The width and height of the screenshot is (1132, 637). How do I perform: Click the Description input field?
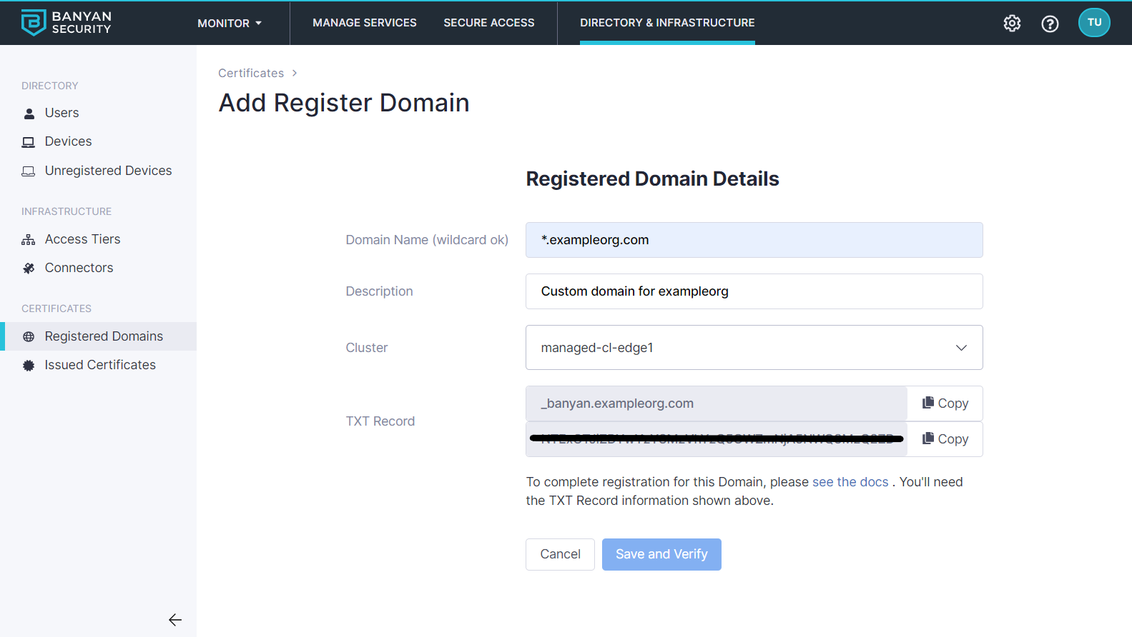click(754, 291)
